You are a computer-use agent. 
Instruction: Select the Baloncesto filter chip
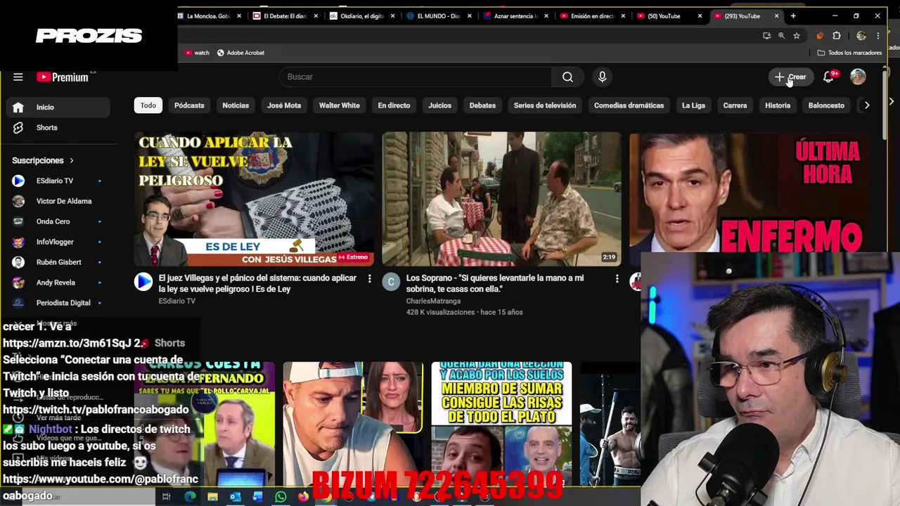pyautogui.click(x=826, y=105)
